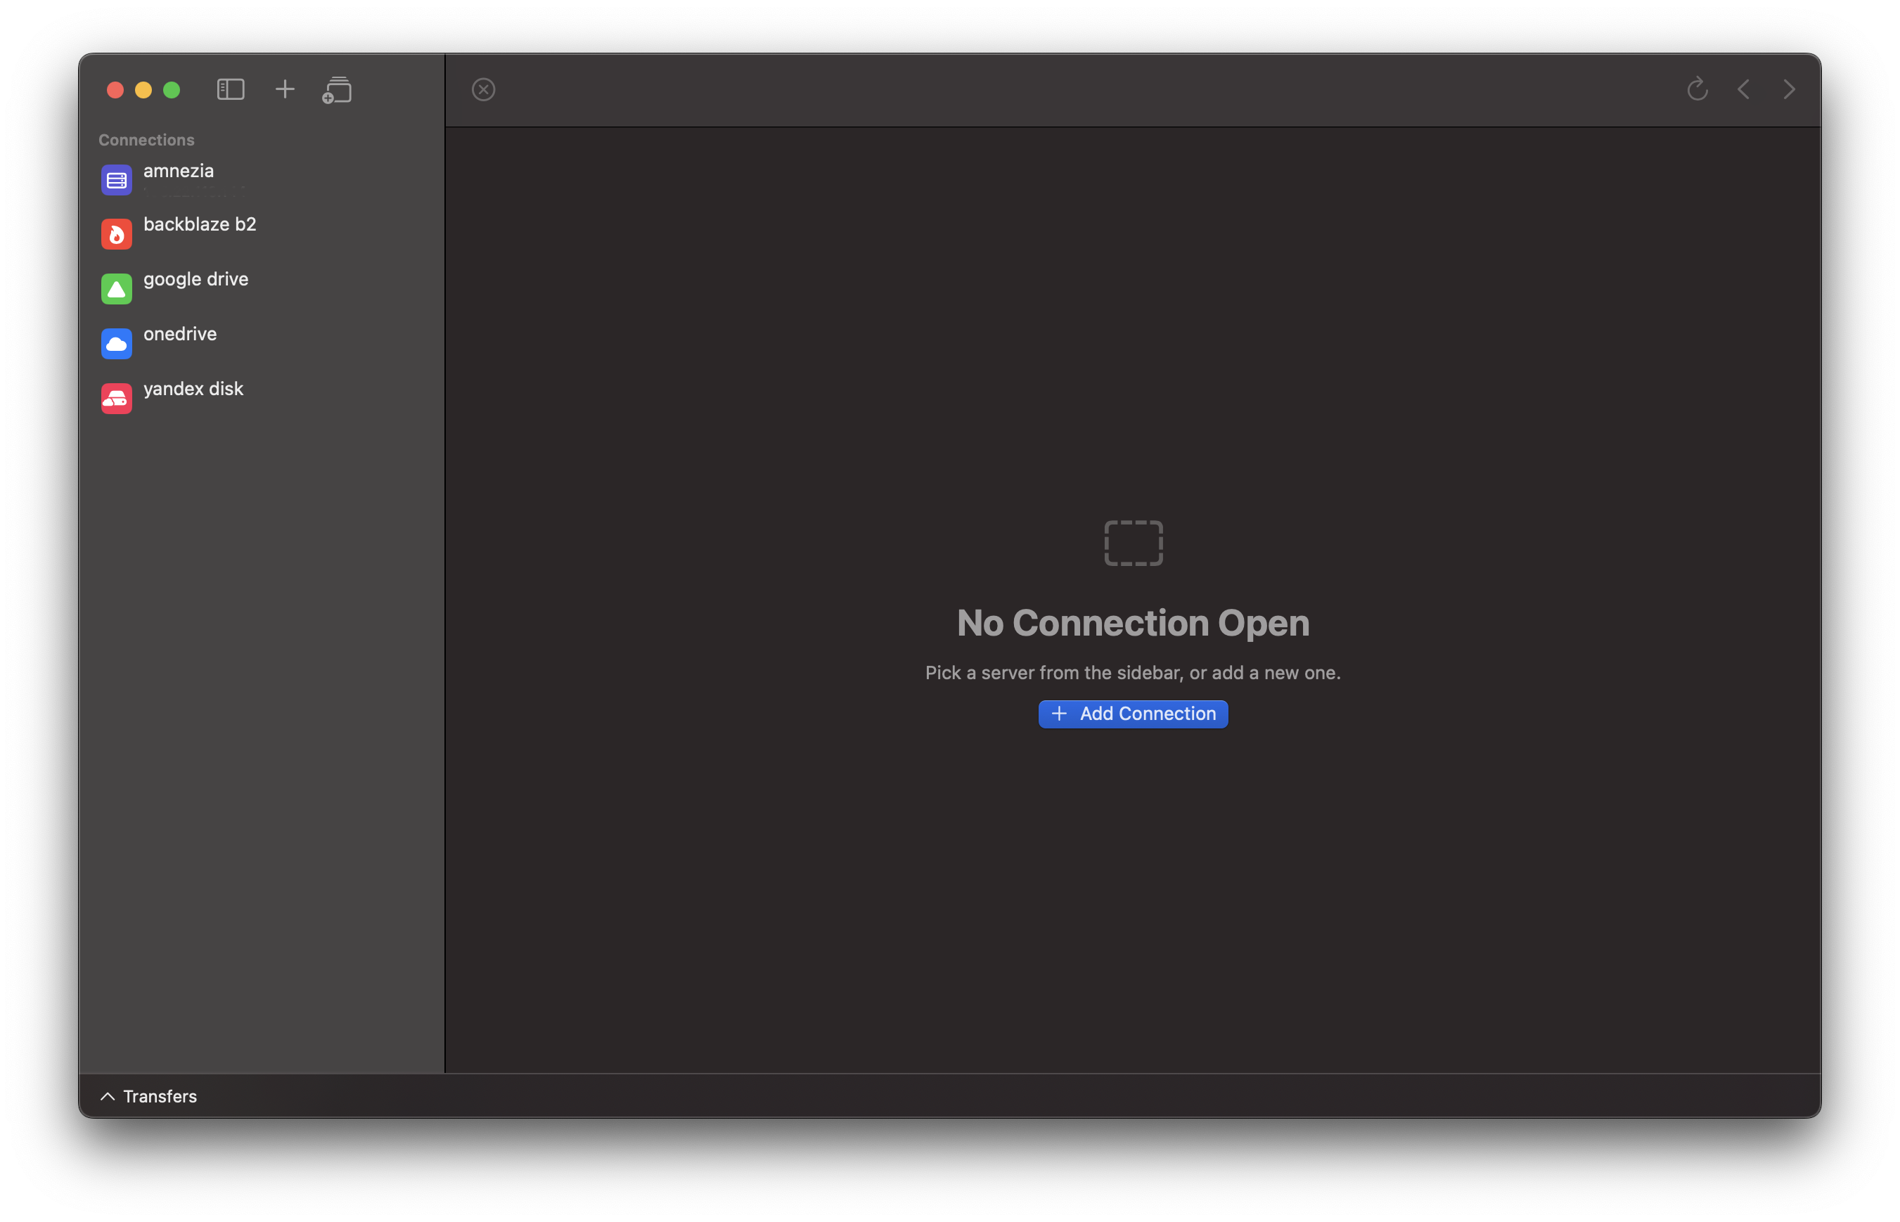1900x1222 pixels.
Task: Select the onedrive connection
Action: [262, 344]
